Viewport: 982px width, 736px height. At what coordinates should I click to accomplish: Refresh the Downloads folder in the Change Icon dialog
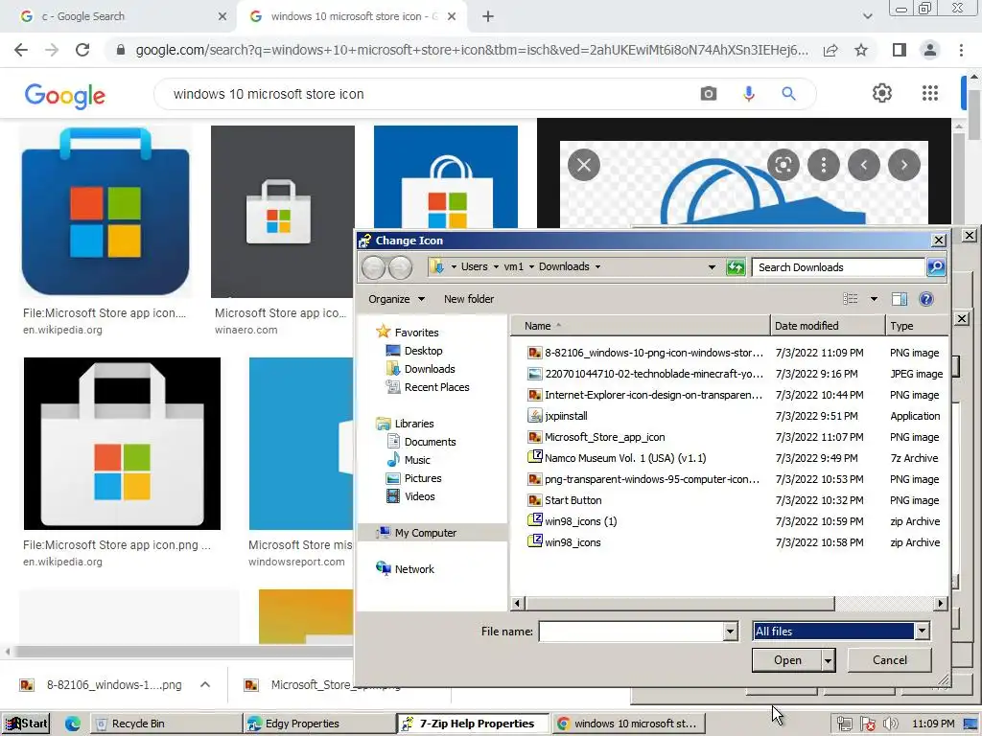(736, 267)
